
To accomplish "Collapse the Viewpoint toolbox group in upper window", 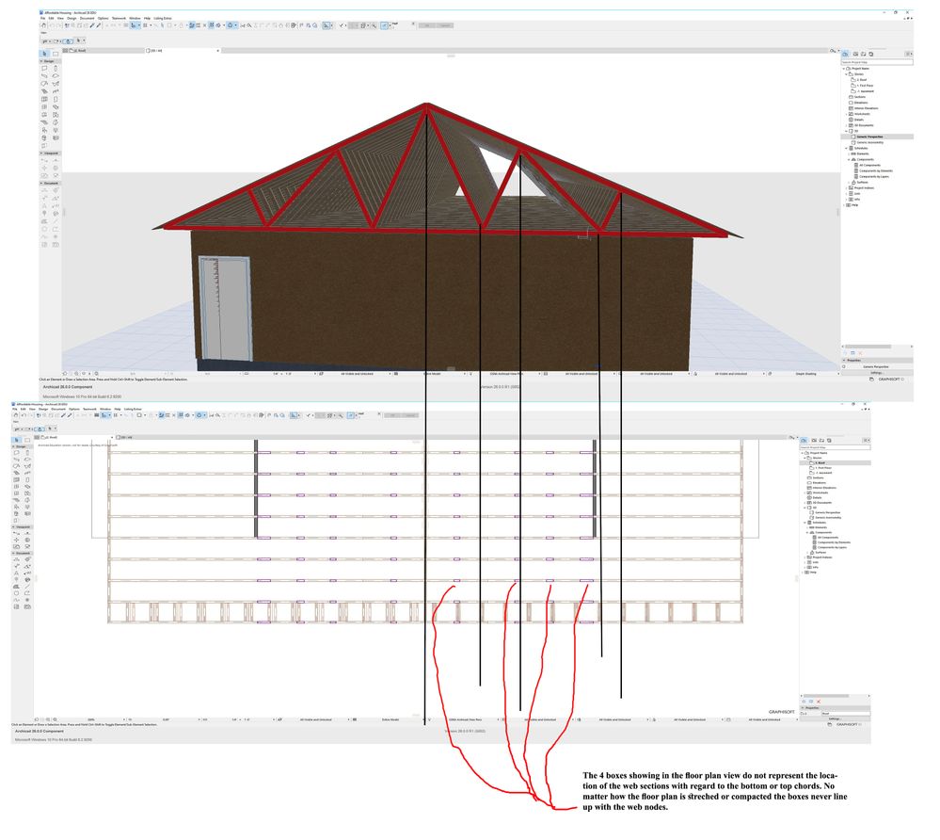I will click(41, 153).
